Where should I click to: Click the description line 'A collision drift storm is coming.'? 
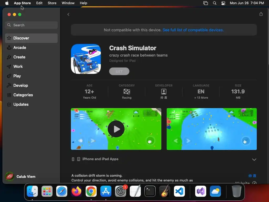(x=97, y=175)
